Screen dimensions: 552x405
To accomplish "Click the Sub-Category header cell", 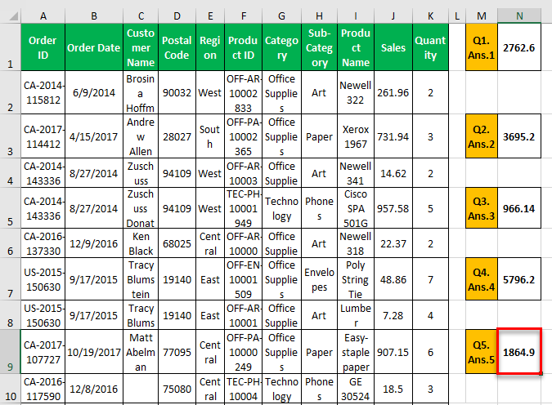I will point(319,47).
